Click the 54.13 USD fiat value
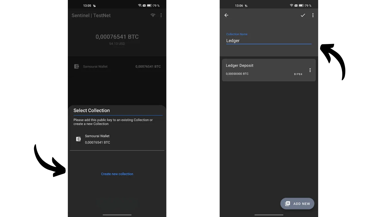The height and width of the screenshot is (217, 386). click(x=117, y=44)
